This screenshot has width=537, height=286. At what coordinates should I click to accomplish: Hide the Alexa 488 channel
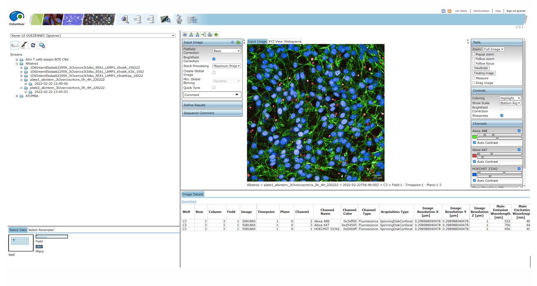(x=519, y=131)
